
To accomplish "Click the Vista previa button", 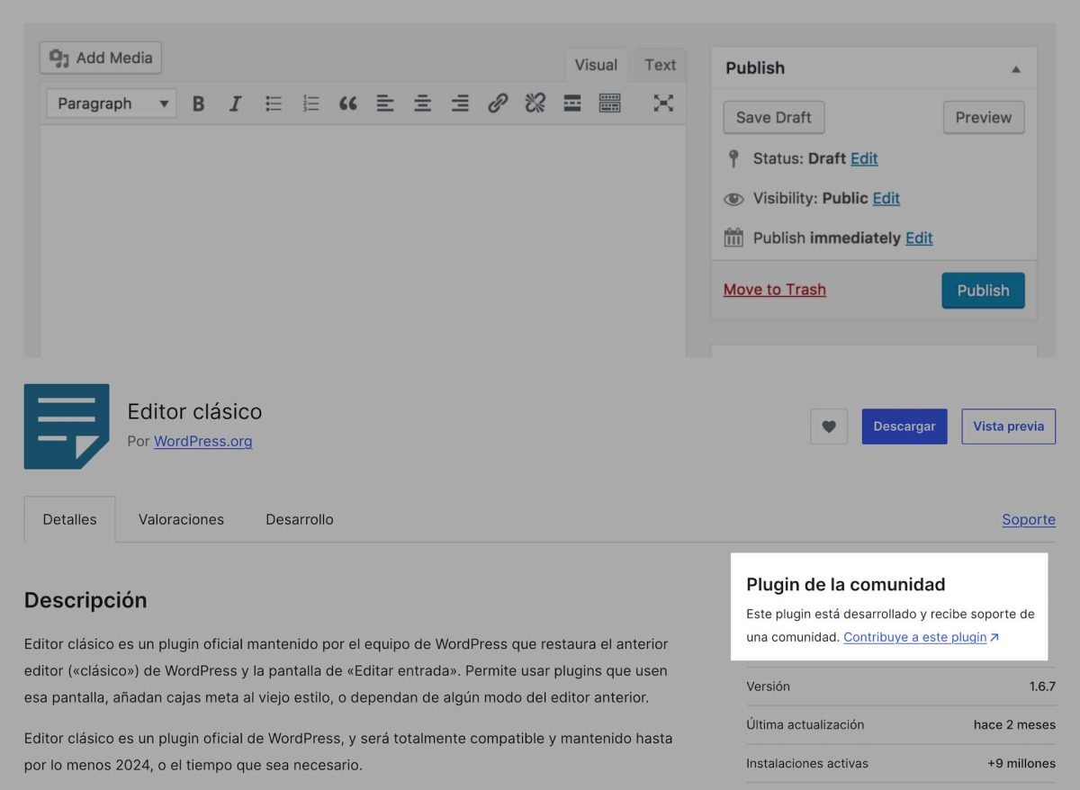I will coord(1009,426).
